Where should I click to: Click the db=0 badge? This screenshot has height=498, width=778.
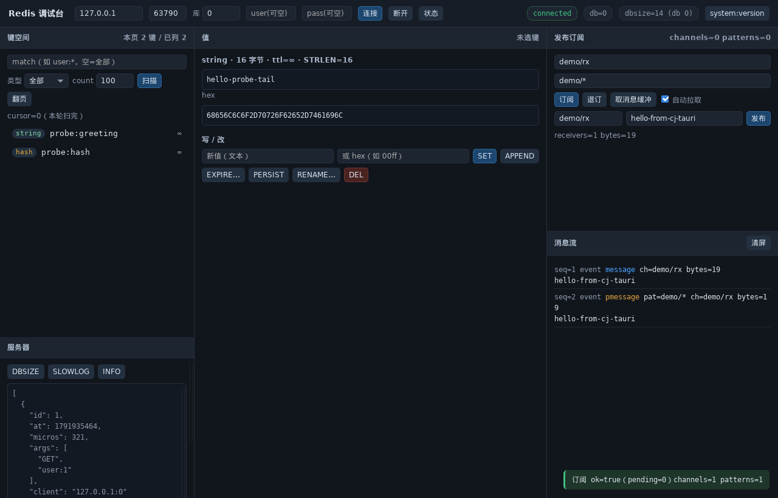point(598,13)
